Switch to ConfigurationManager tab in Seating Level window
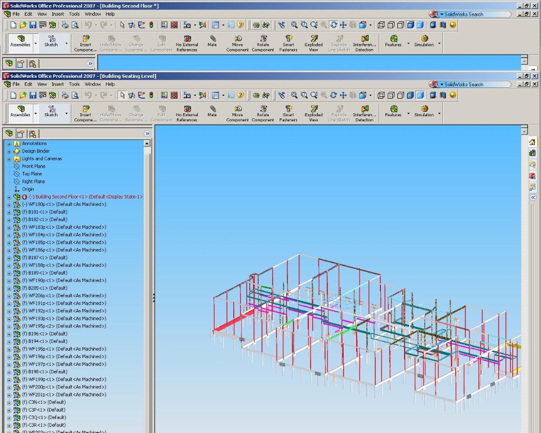The height and width of the screenshot is (433, 541). [33, 134]
